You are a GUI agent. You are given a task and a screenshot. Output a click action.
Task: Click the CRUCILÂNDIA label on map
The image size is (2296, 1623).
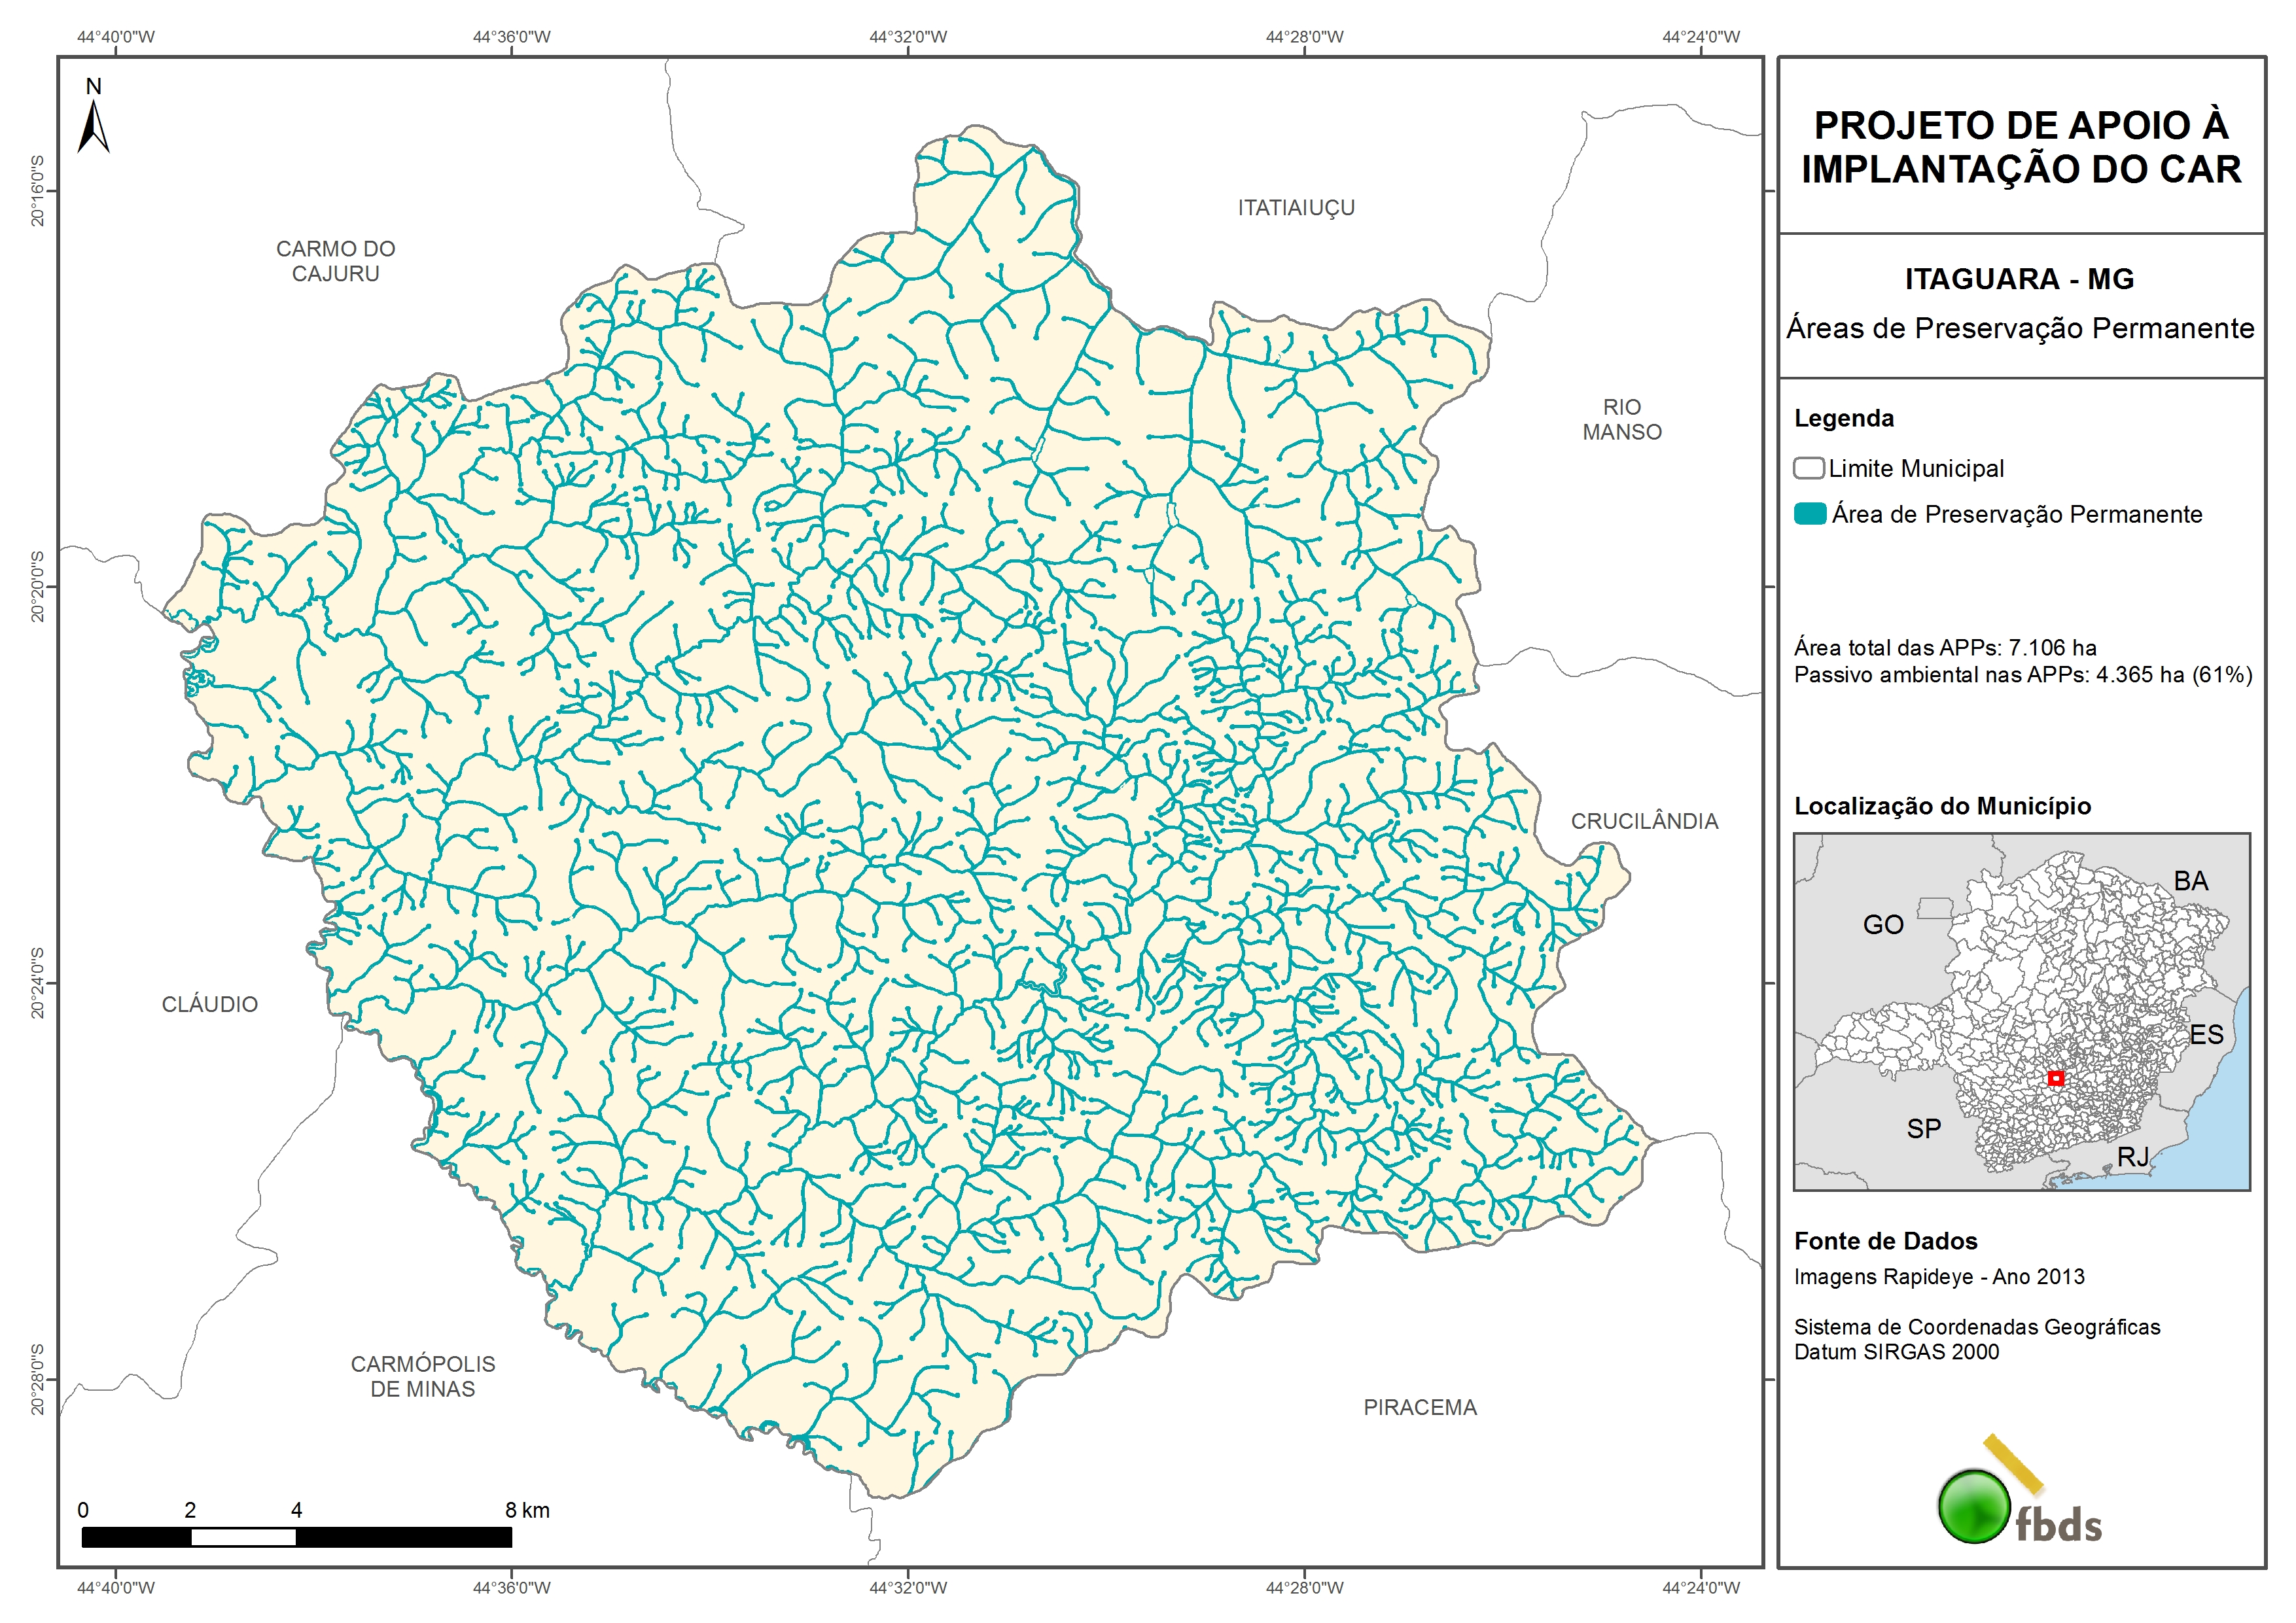pyautogui.click(x=1644, y=821)
